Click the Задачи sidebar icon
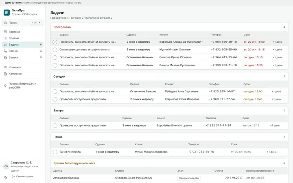The width and height of the screenshot is (293, 183). (x=5, y=45)
